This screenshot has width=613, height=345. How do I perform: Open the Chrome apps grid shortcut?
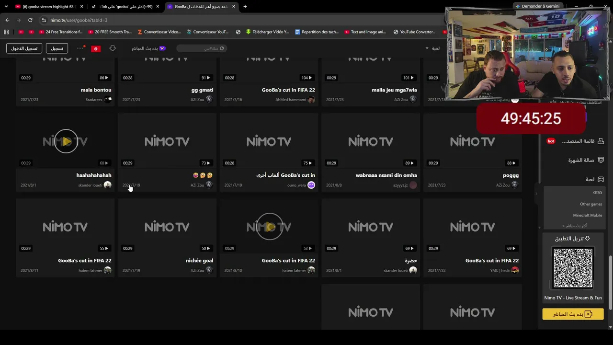pos(6,32)
